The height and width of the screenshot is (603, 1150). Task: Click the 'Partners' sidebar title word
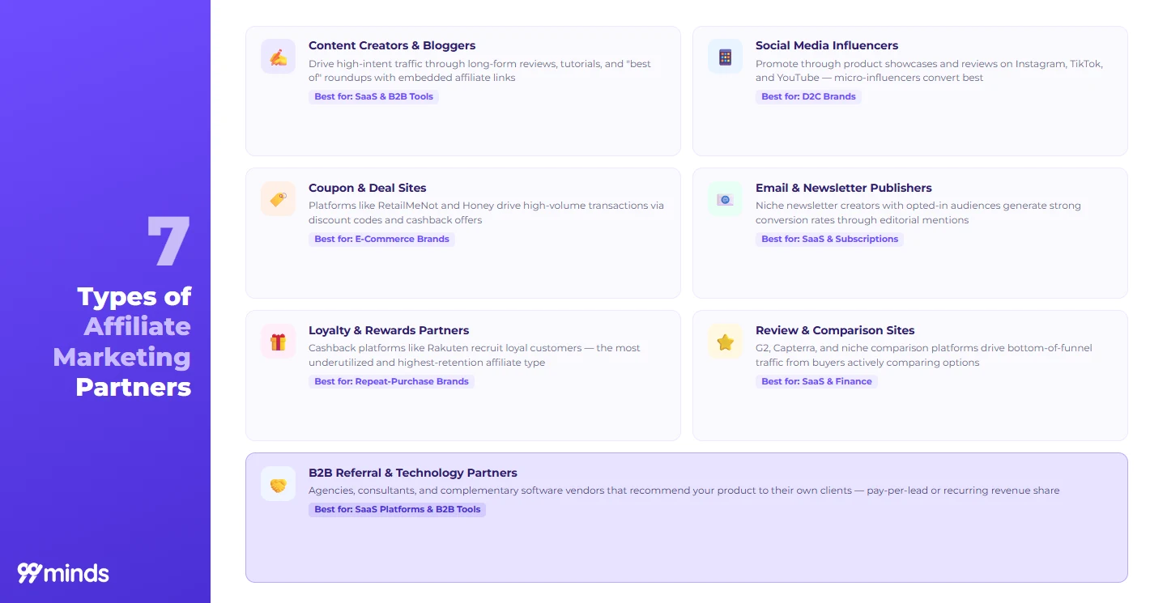[x=134, y=387]
